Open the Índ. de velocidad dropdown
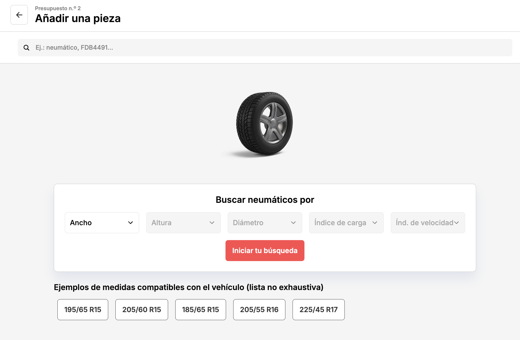520x340 pixels. click(428, 223)
